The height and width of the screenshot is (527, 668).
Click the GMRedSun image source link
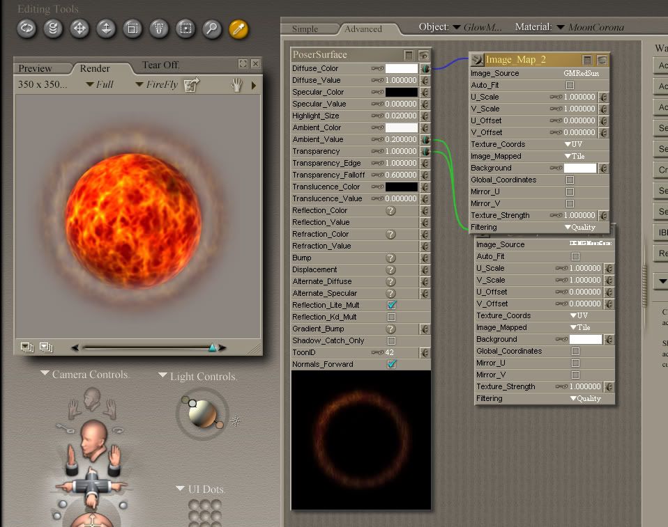[x=579, y=73]
